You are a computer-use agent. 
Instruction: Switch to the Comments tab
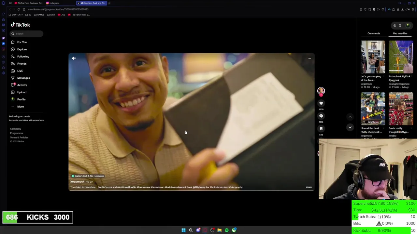374,33
